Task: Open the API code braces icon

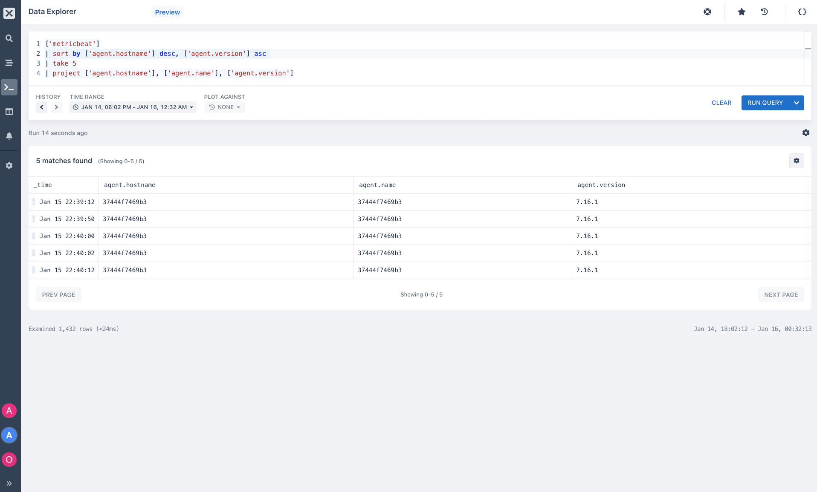Action: pyautogui.click(x=802, y=12)
